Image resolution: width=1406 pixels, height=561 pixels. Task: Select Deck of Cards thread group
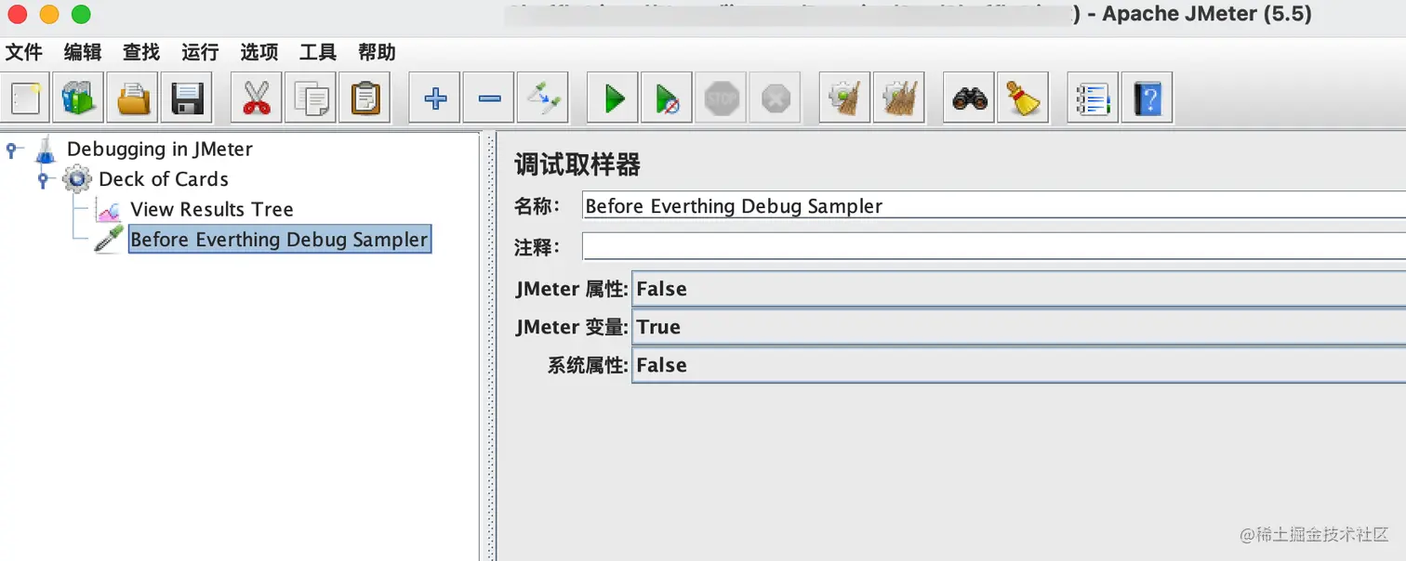[x=164, y=179]
